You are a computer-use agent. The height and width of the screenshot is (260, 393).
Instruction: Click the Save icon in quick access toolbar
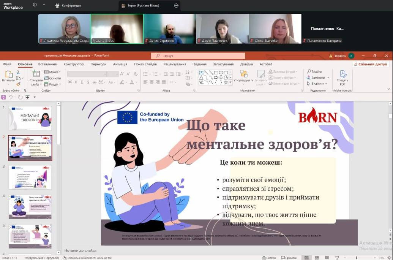click(3, 97)
